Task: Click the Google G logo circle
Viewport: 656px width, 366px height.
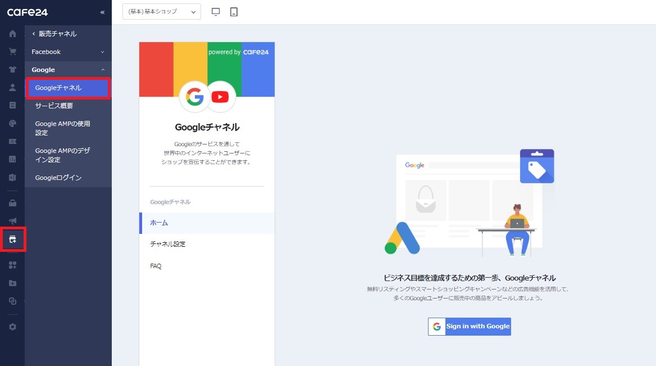Action: pyautogui.click(x=195, y=97)
